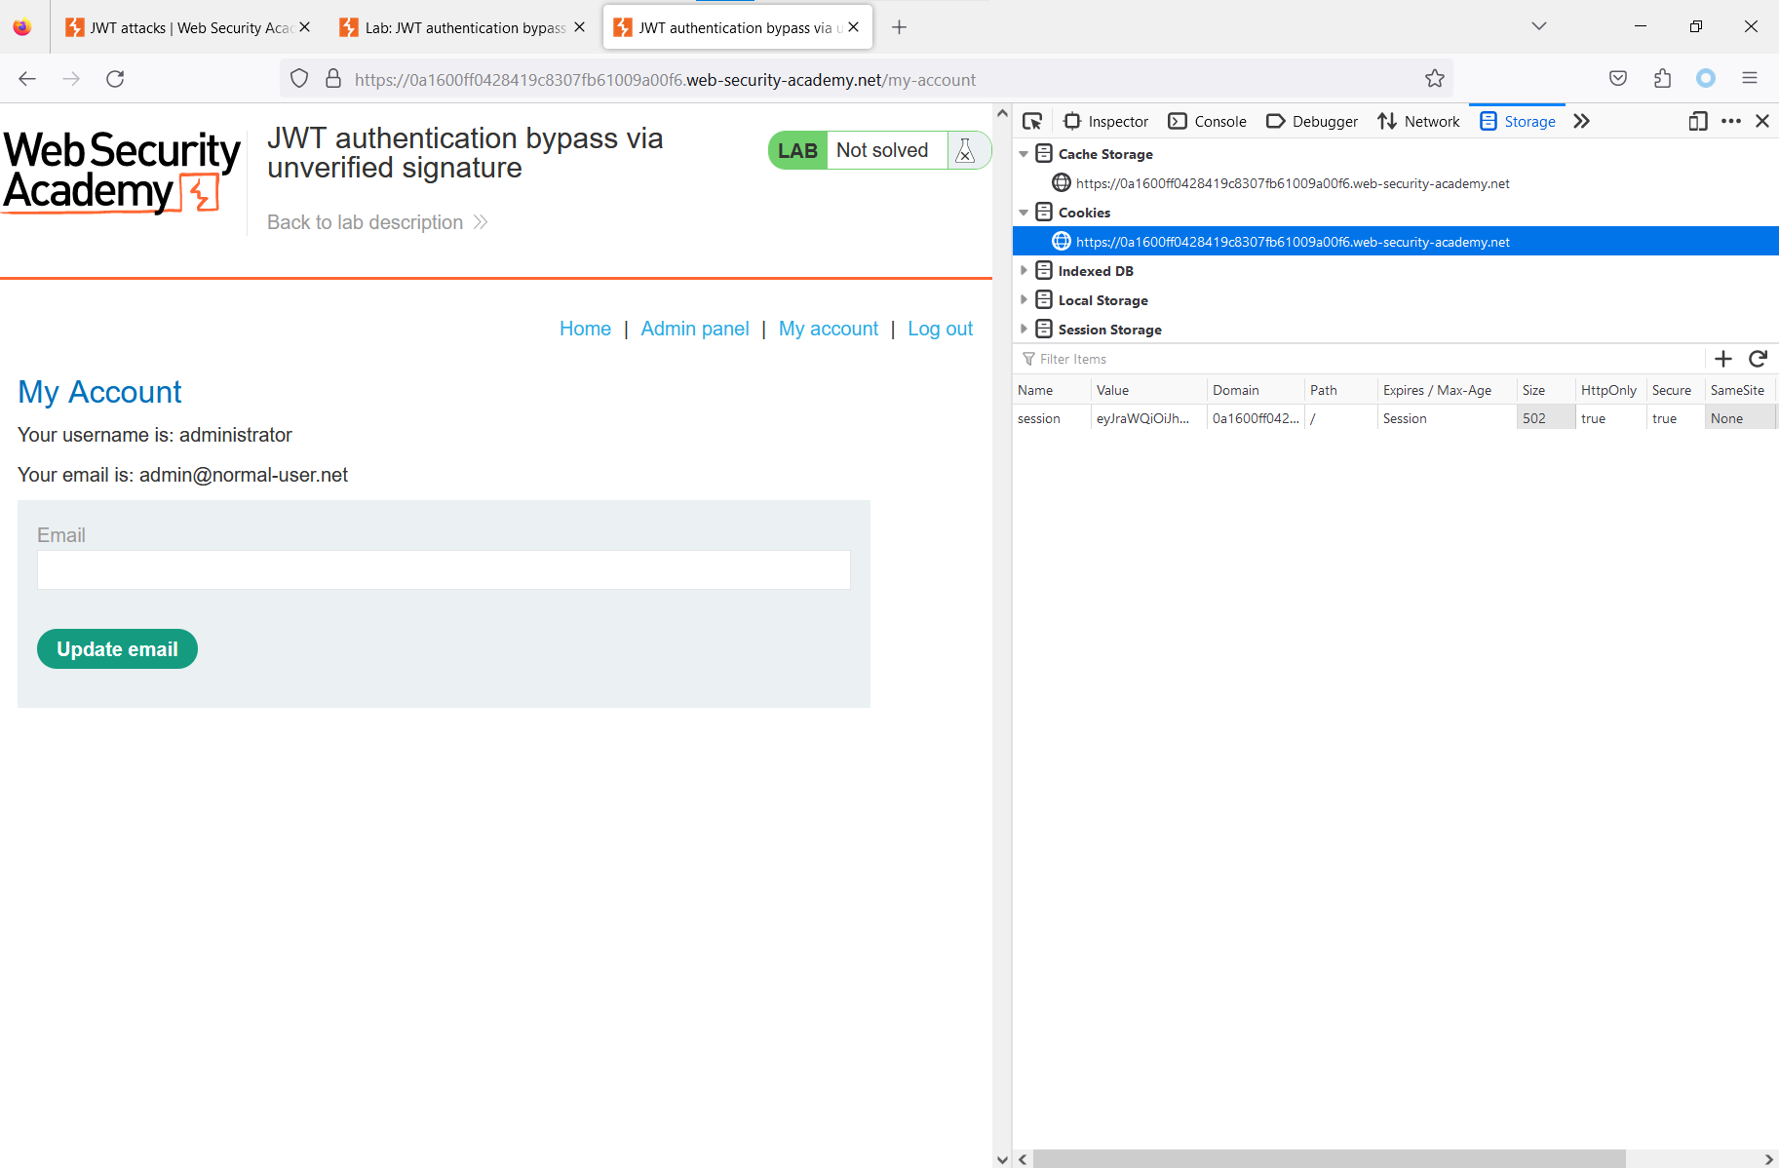
Task: Click the padlock site security icon
Action: point(333,79)
